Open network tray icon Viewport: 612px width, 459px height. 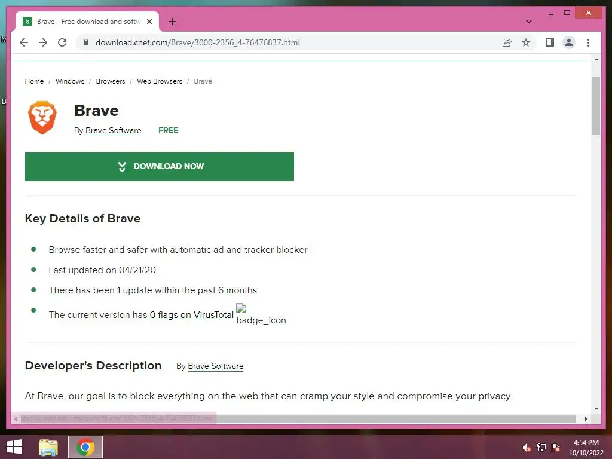(x=541, y=448)
